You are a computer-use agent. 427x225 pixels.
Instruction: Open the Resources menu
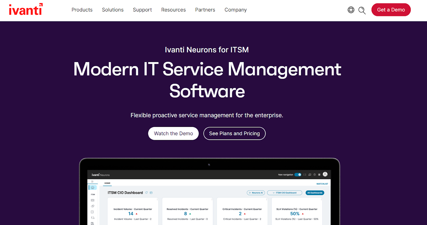click(173, 10)
